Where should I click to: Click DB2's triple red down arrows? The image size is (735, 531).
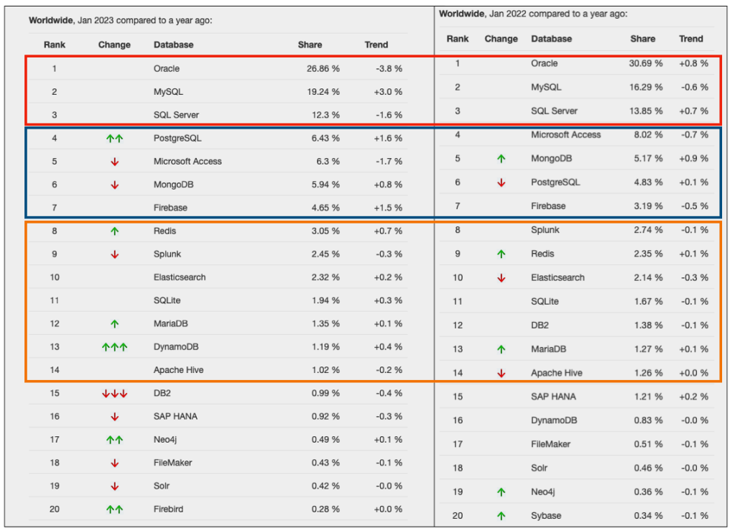tap(114, 394)
